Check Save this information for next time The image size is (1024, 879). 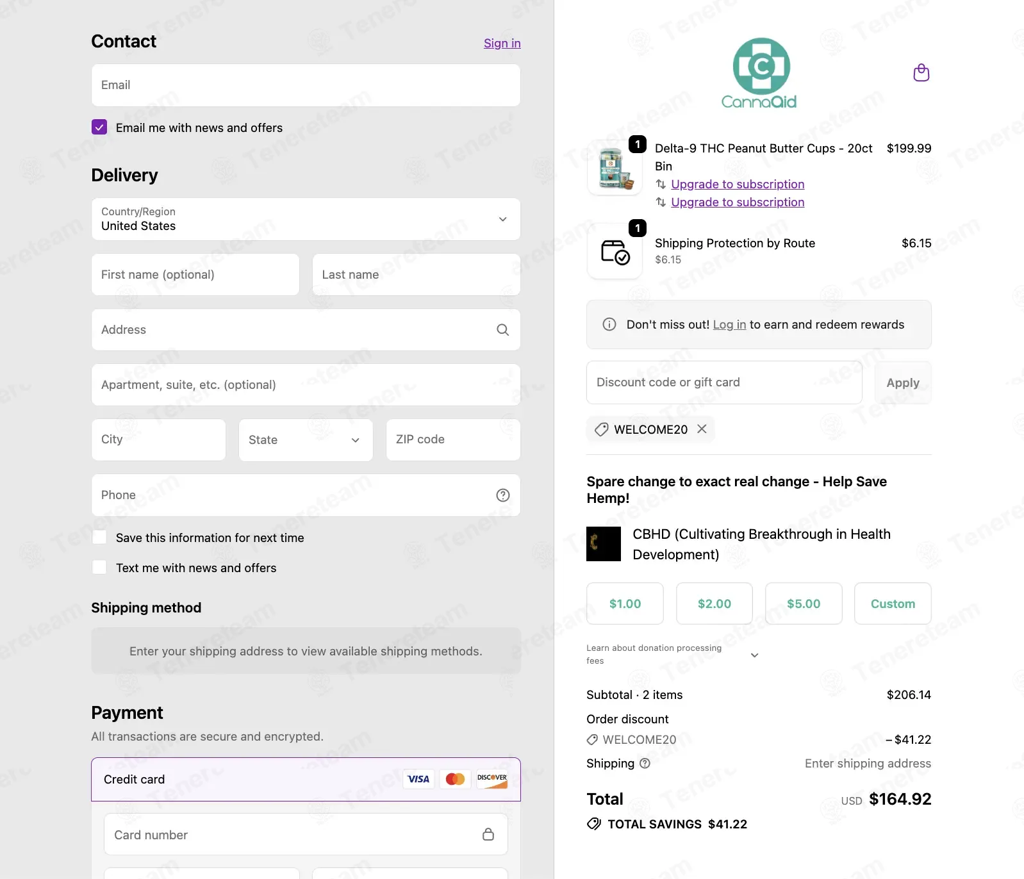point(99,538)
